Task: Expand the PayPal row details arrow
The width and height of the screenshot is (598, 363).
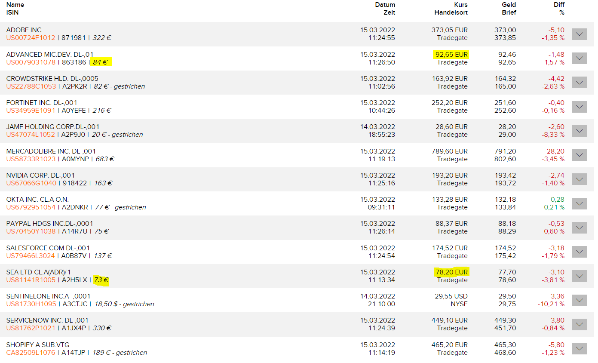Action: tap(579, 228)
